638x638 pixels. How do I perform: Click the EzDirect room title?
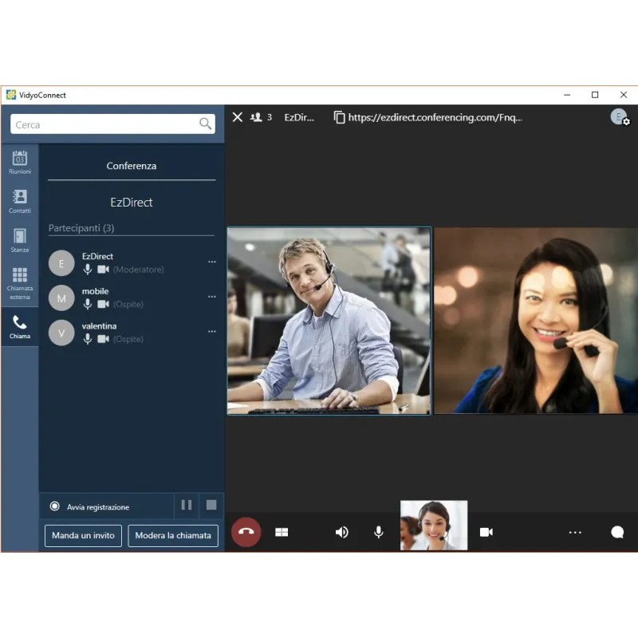coord(132,203)
